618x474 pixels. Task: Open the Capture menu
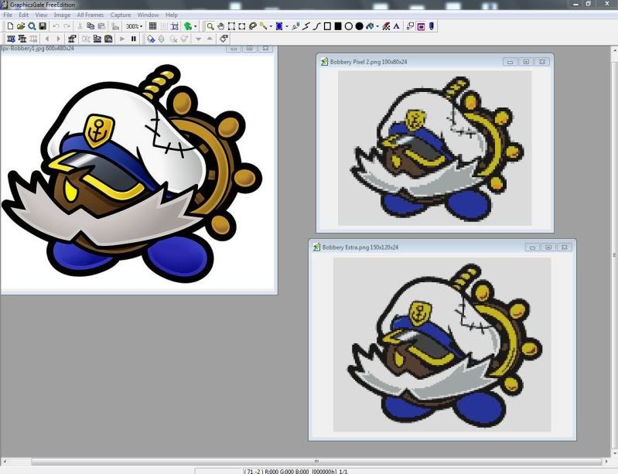coord(120,15)
